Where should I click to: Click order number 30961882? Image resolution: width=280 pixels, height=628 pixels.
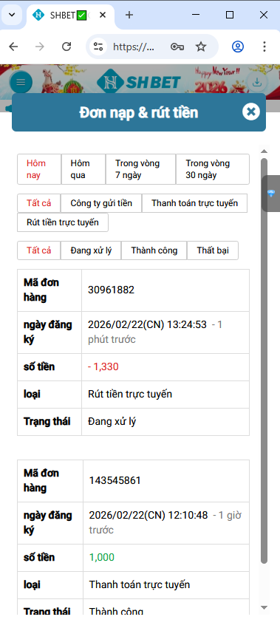(x=112, y=290)
